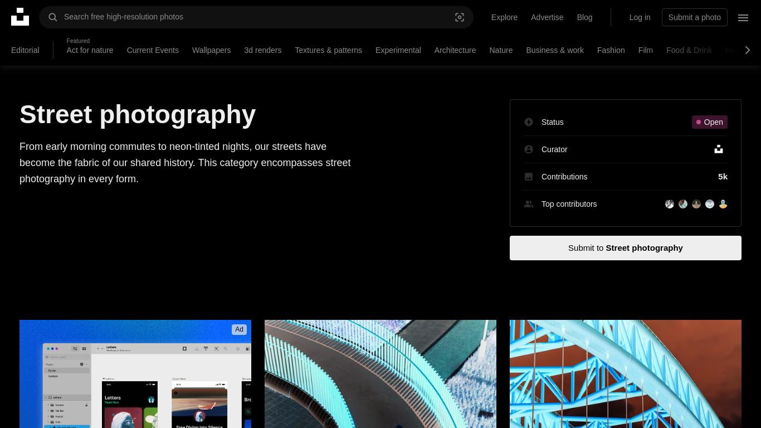This screenshot has width=761, height=428.
Task: Click the Curator person icon
Action: point(529,149)
